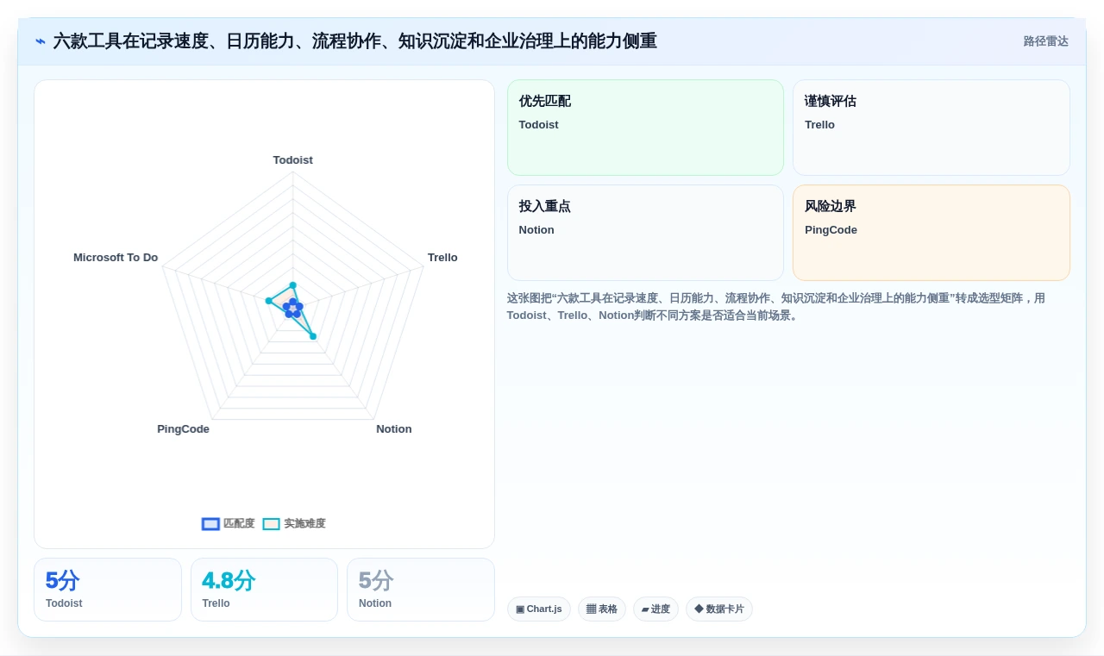Click the Todoist radar axis label
The height and width of the screenshot is (656, 1104).
(x=293, y=160)
